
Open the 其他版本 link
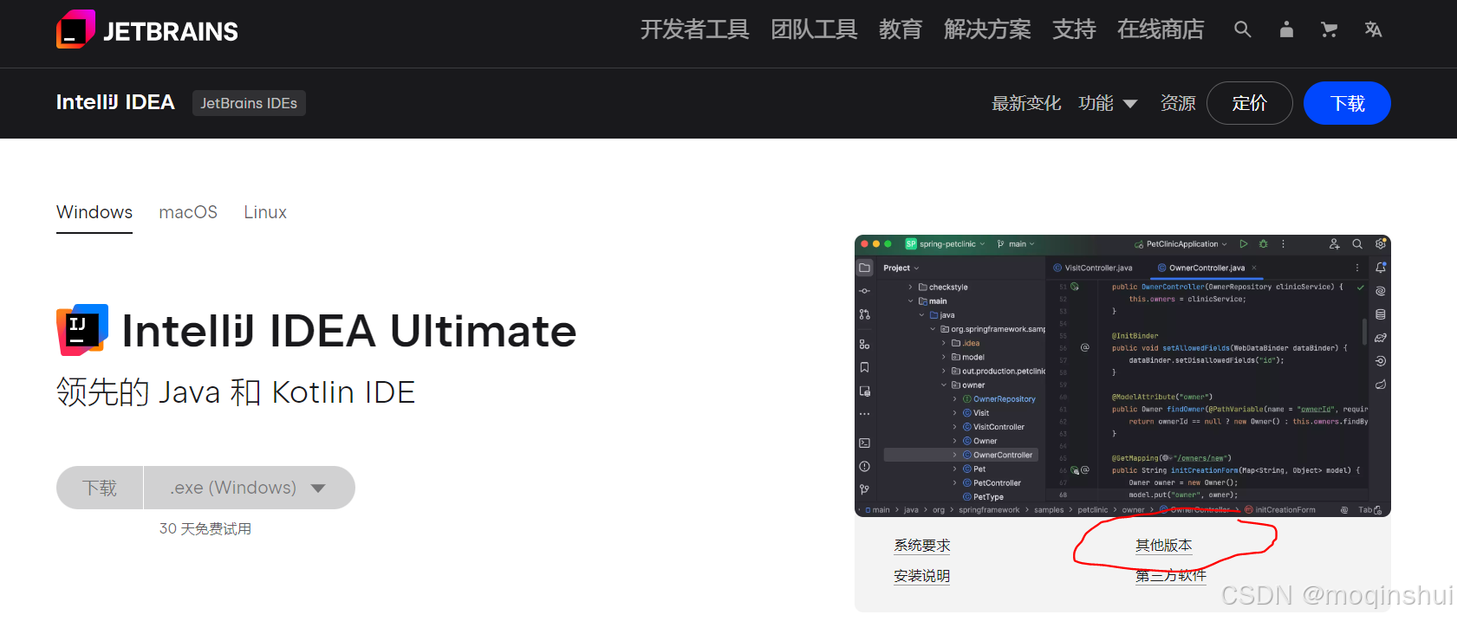[x=1164, y=546]
